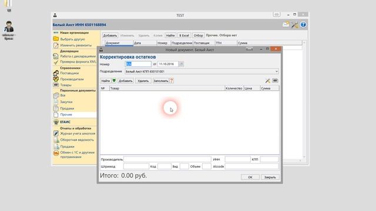The width and height of the screenshot is (376, 211).
Task: Select Прочие in sidebar
Action: coord(66,115)
